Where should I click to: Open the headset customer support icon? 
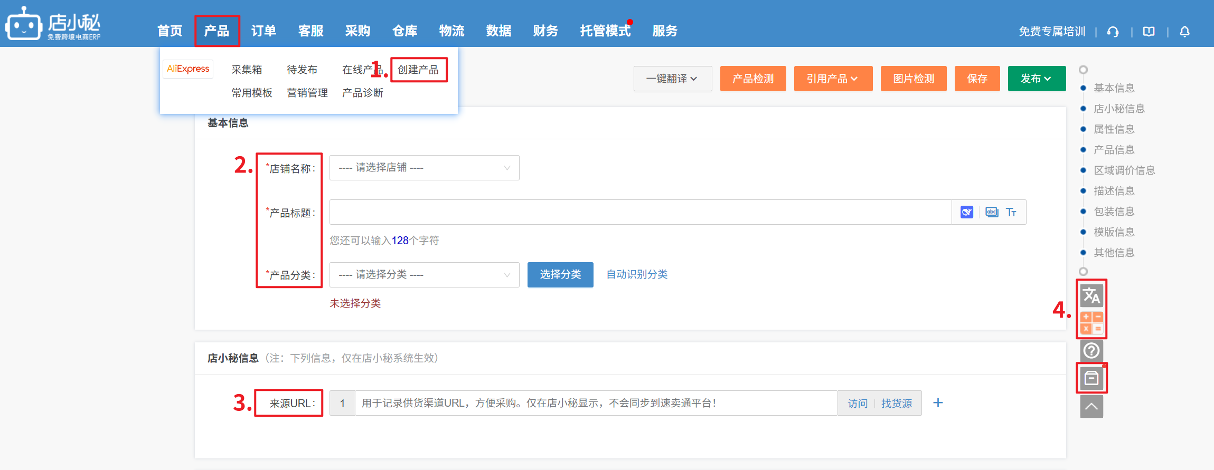pos(1113,32)
